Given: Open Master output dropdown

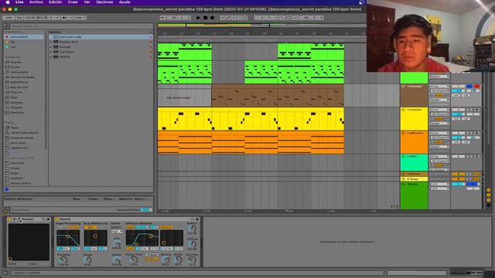Looking at the screenshot, I should (x=439, y=188).
